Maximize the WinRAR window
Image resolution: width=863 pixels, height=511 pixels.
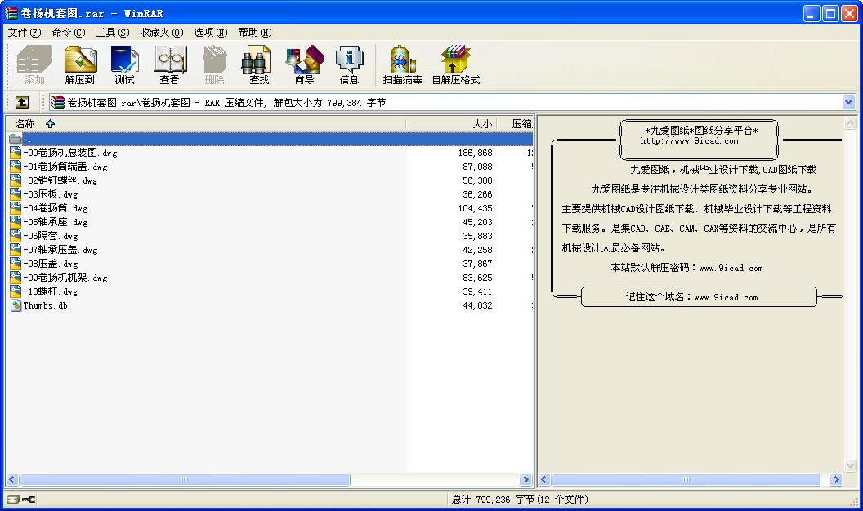pyautogui.click(x=830, y=13)
